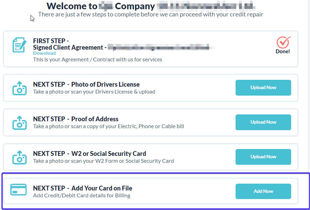The width and height of the screenshot is (310, 210).
Task: Click the Electric, Phone or Cable bill description
Action: click(108, 126)
